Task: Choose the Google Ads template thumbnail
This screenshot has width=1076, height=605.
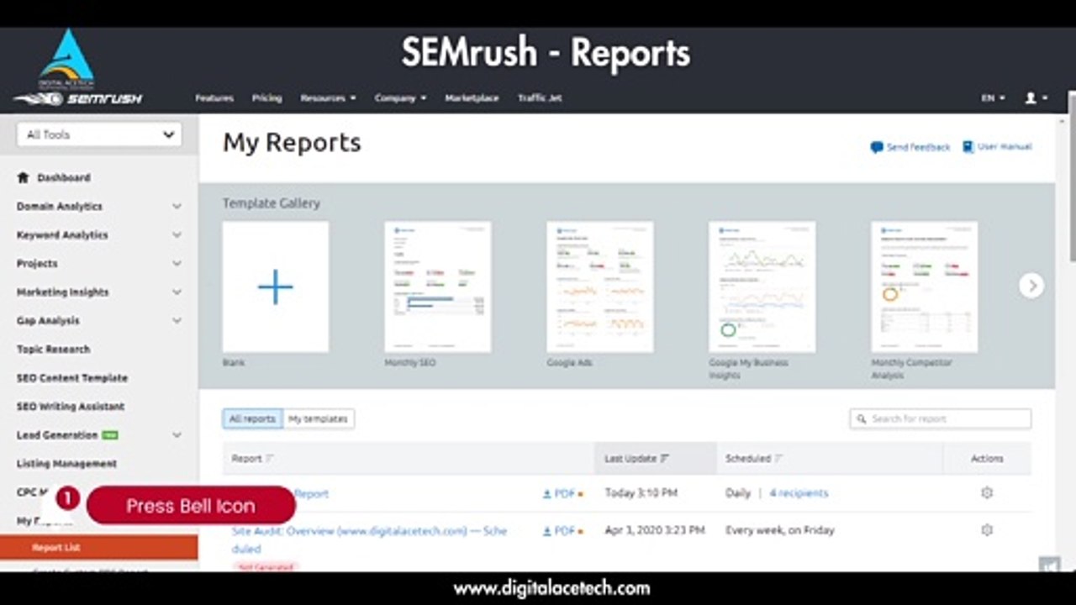Action: (x=600, y=287)
